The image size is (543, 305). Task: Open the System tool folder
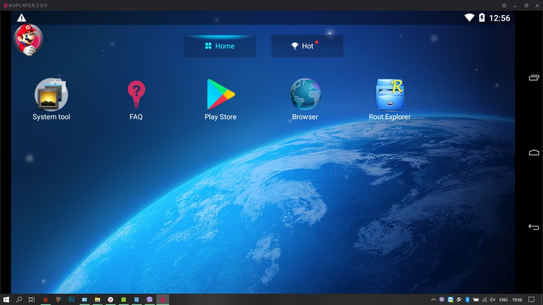[x=51, y=95]
